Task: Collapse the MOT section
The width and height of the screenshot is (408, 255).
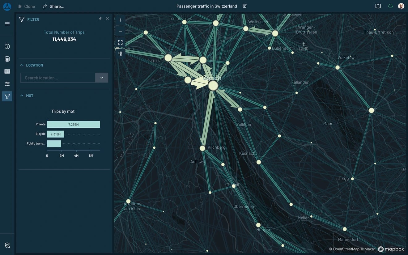Action: pyautogui.click(x=22, y=96)
